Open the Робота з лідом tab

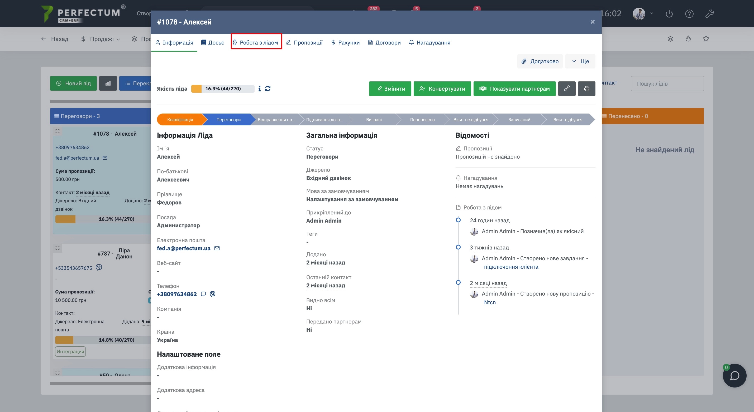tap(256, 43)
